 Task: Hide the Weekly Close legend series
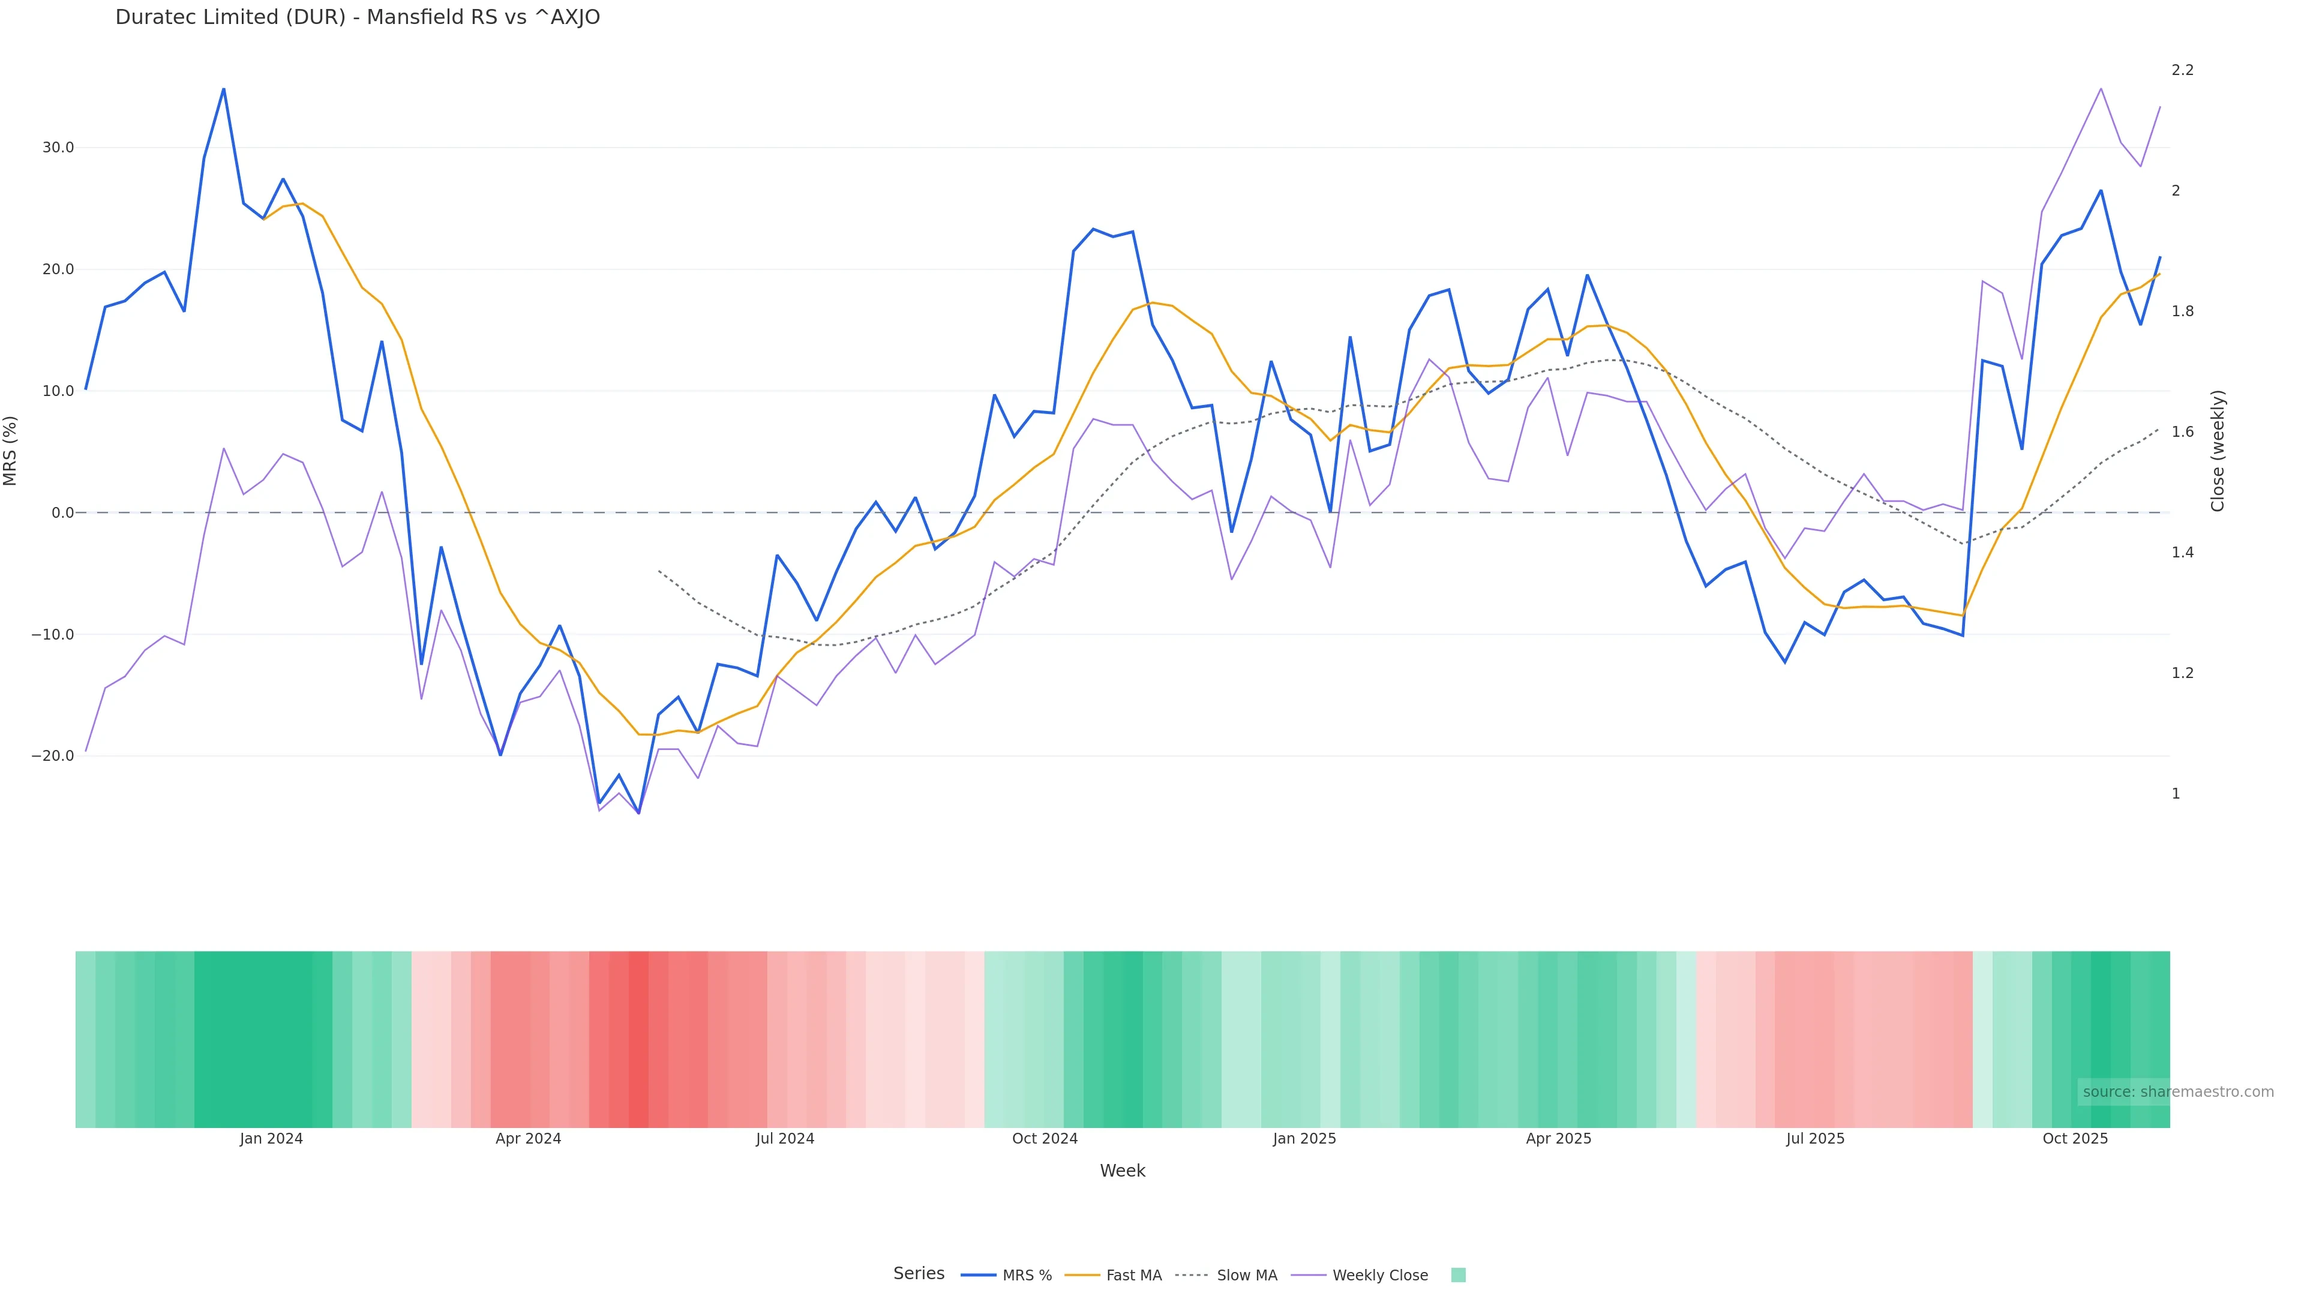click(1360, 1276)
